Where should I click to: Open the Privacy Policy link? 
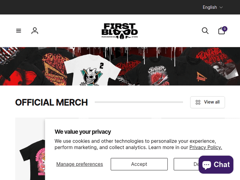205,147
